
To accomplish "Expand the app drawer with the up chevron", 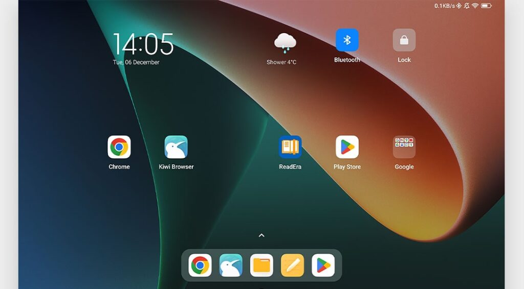I will (261, 235).
